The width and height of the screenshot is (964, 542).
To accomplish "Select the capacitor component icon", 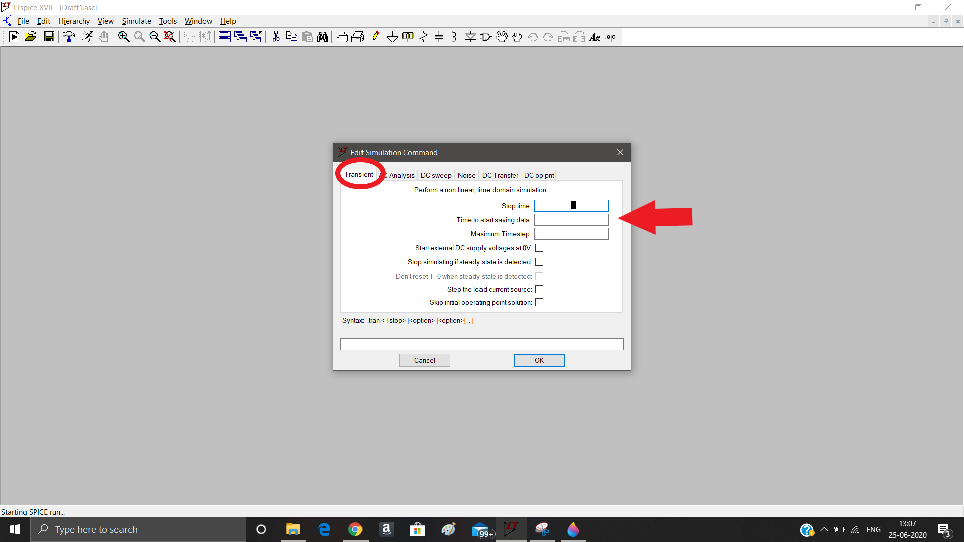I will pos(439,37).
